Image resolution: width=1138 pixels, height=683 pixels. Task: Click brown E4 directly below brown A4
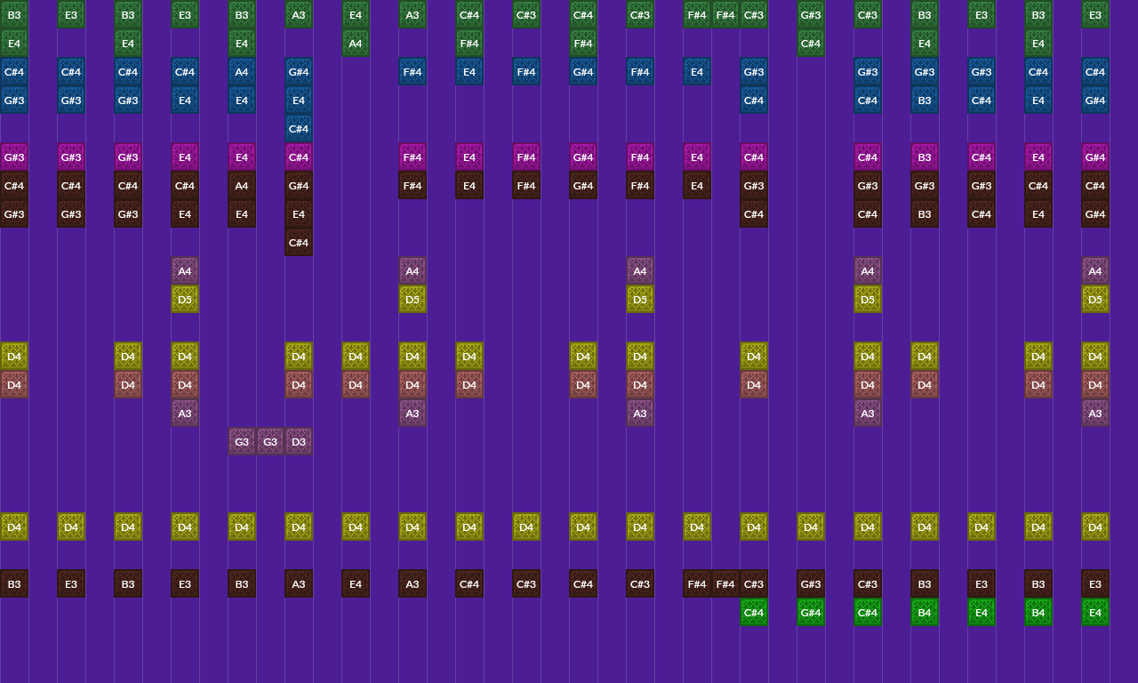pyautogui.click(x=242, y=214)
